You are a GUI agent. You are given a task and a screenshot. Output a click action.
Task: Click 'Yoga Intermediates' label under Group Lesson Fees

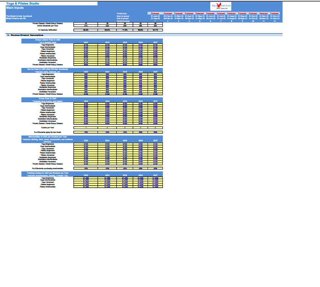pyautogui.click(x=47, y=47)
